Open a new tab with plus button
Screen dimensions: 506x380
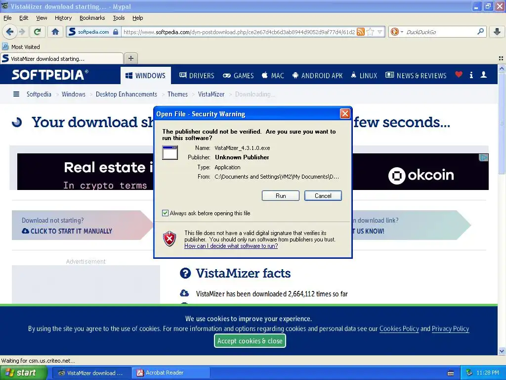(130, 58)
